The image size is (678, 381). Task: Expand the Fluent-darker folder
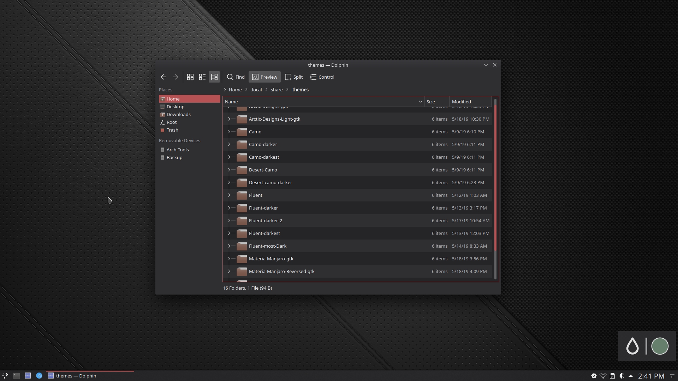coord(229,208)
